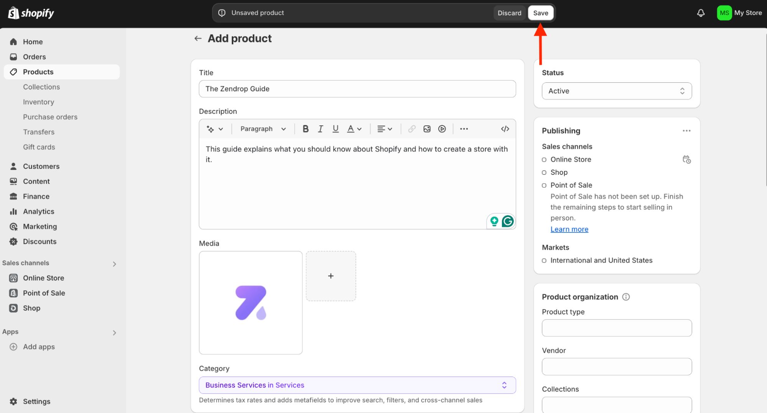The height and width of the screenshot is (413, 767).
Task: Navigate to Purchase orders in the sidebar
Action: coord(50,117)
